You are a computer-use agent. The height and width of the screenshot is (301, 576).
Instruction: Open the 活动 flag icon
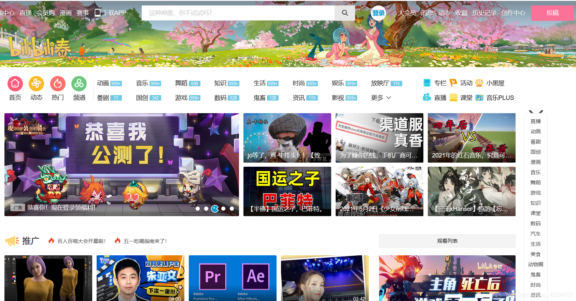click(453, 83)
